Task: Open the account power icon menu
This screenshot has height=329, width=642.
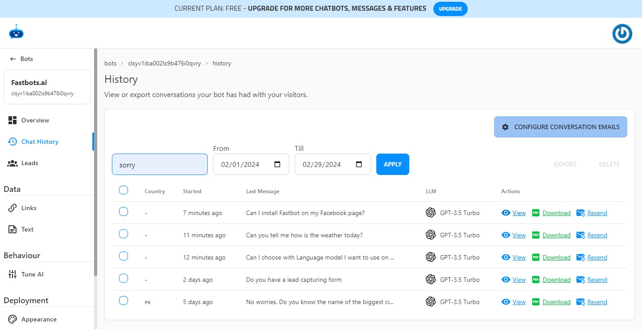Action: [x=622, y=34]
